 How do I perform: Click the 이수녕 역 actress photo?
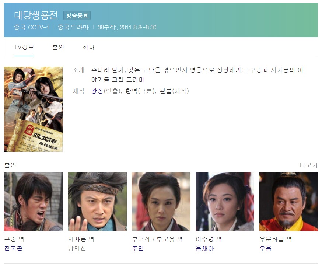225,202
